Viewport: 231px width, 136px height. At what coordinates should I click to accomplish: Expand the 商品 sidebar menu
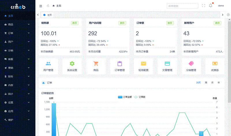pos(17,25)
